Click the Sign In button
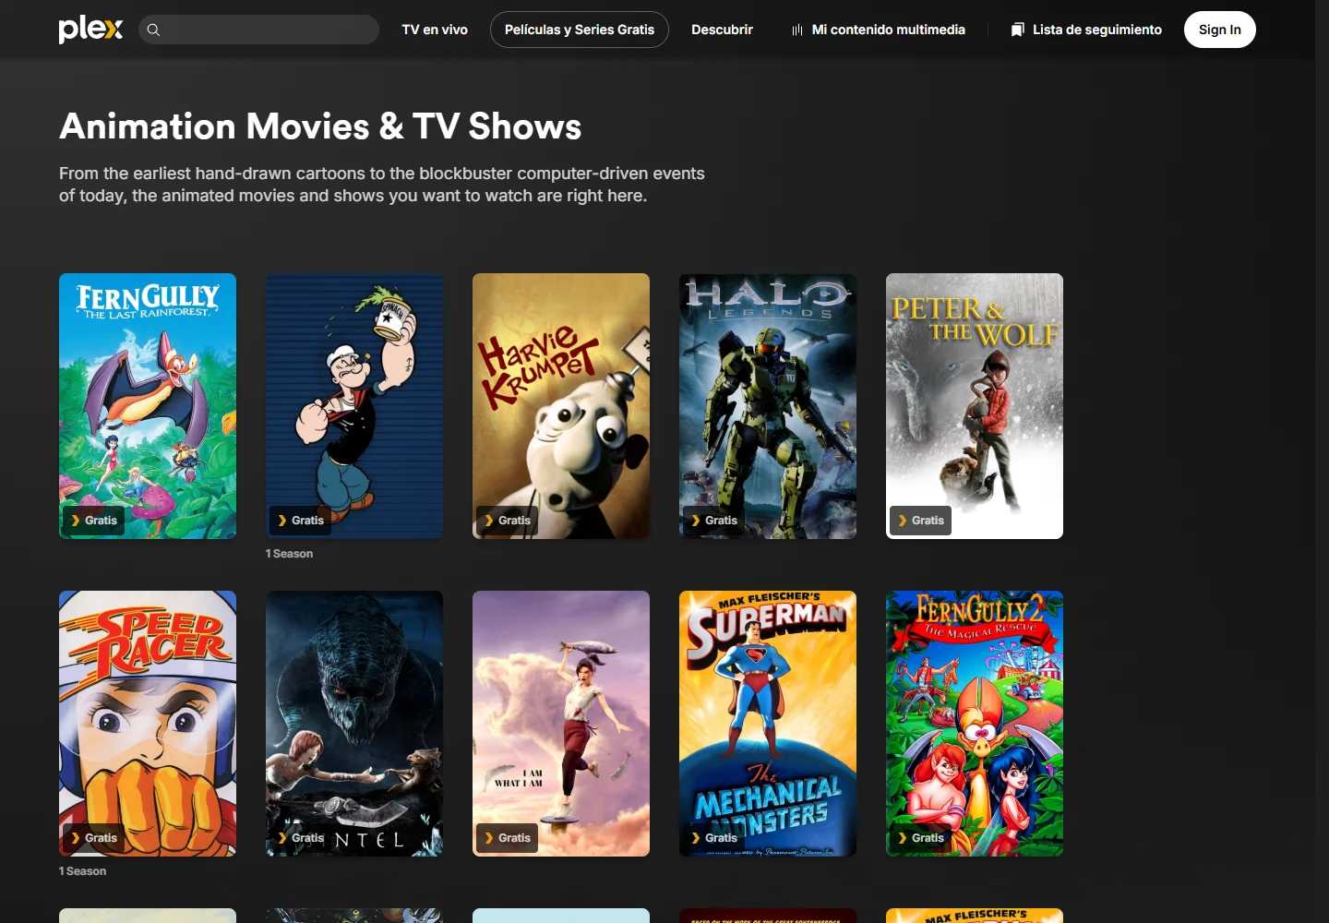This screenshot has height=923, width=1329. pyautogui.click(x=1219, y=30)
